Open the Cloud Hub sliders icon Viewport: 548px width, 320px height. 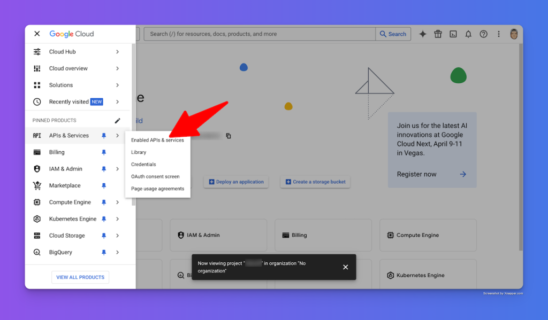37,52
